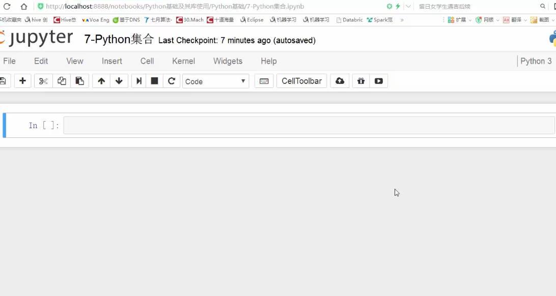Click the insert cell below plus icon

click(x=22, y=81)
